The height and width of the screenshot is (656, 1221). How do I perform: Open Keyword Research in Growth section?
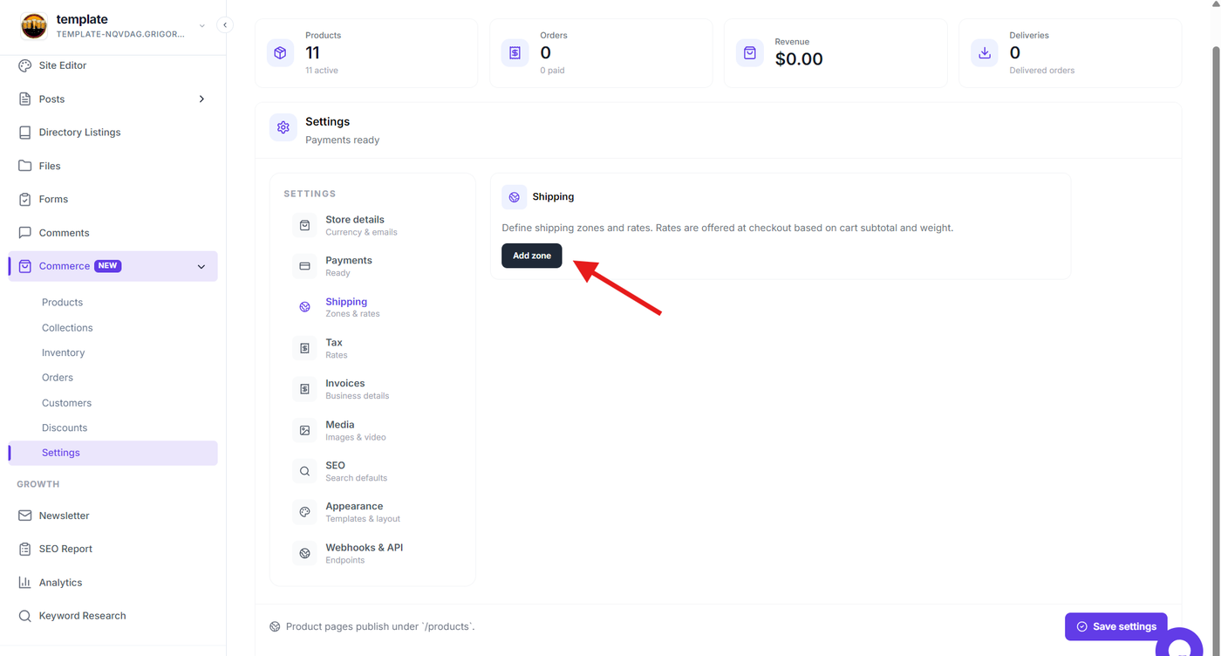[82, 616]
